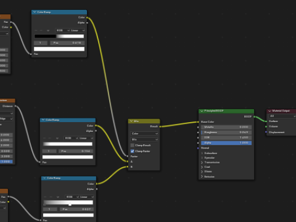Click the Roughness value field

coord(226,132)
